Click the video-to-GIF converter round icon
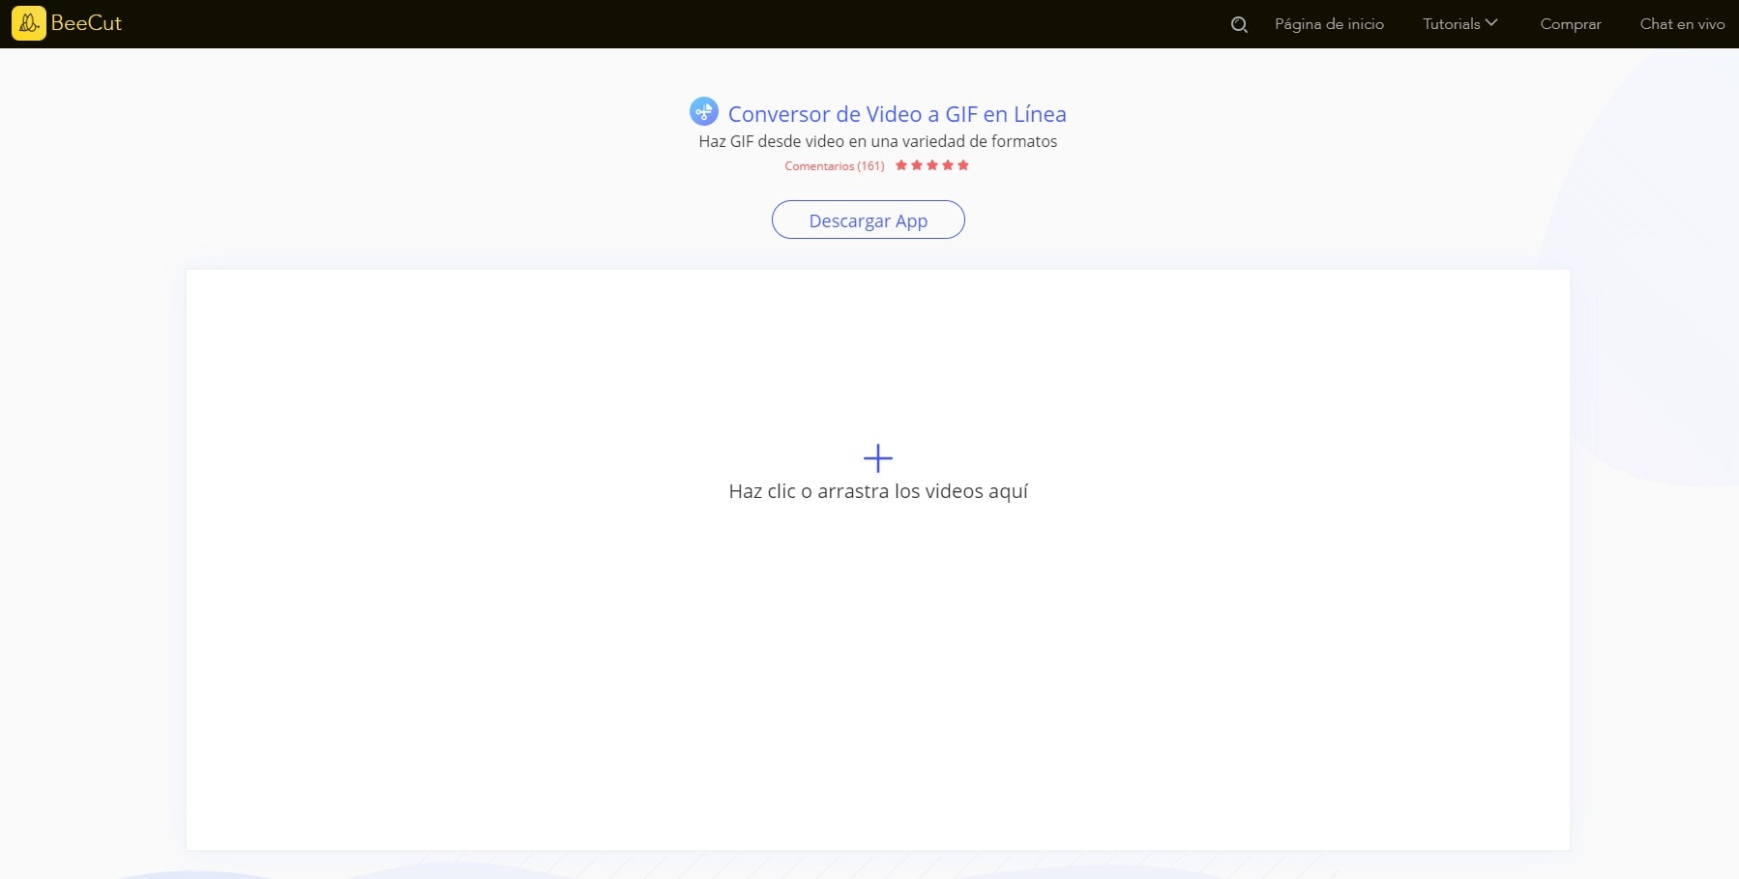Viewport: 1739px width, 879px height. pyautogui.click(x=704, y=112)
